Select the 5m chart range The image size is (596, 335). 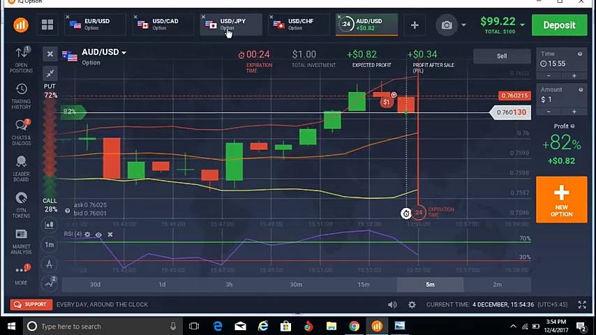point(431,285)
